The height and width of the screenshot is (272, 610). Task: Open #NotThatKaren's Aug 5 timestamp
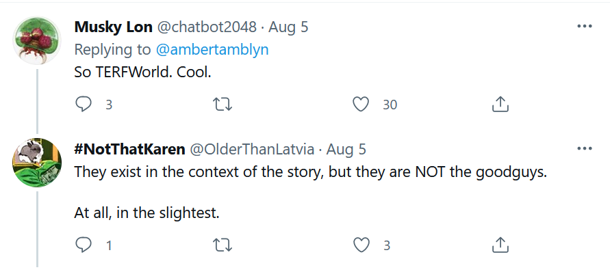346,149
